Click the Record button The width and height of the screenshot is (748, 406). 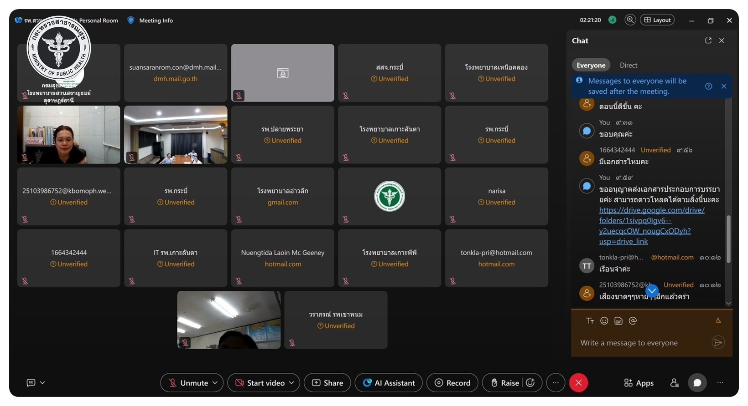click(x=452, y=383)
